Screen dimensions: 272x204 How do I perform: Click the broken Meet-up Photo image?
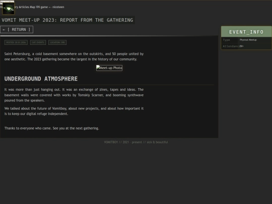coord(109,68)
